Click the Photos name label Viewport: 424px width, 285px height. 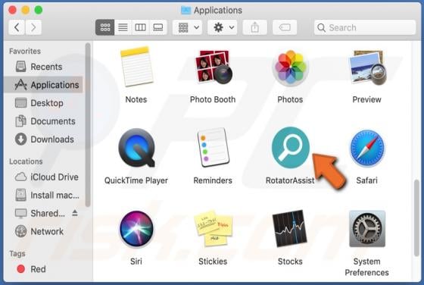[x=290, y=99]
